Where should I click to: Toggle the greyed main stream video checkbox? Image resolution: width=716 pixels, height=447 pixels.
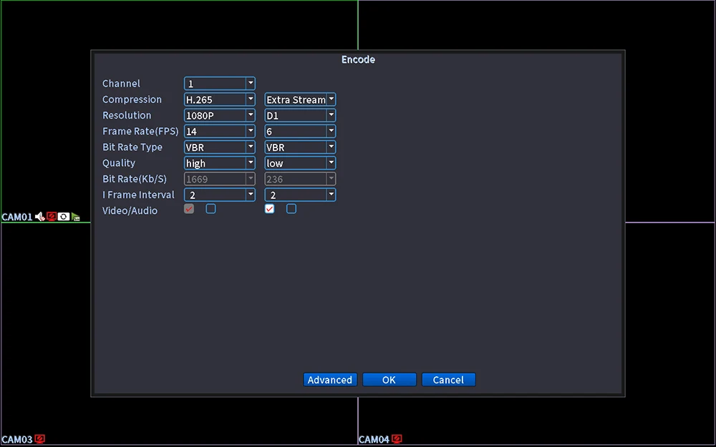(x=188, y=208)
